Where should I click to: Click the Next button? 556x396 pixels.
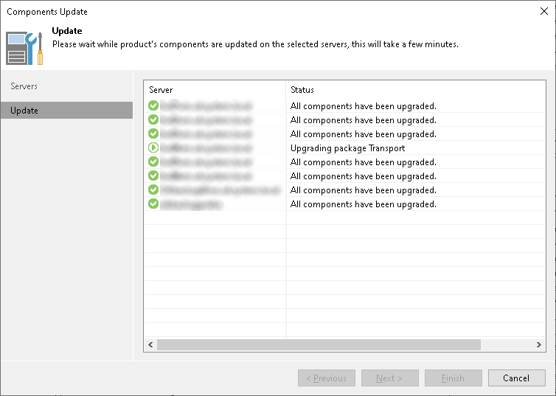(389, 378)
